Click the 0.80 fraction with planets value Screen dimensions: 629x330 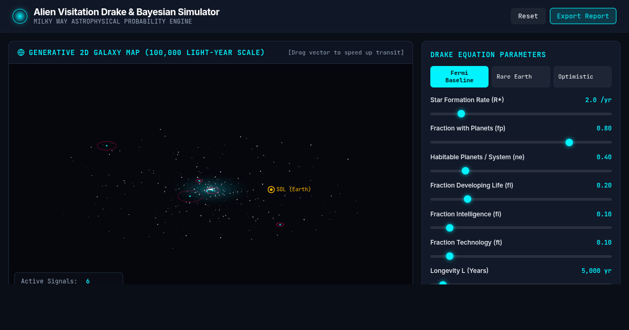(604, 128)
